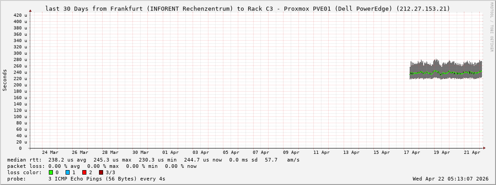The width and height of the screenshot is (496, 185).
Task: Click the 09 Apr date label
Action: pos(291,153)
